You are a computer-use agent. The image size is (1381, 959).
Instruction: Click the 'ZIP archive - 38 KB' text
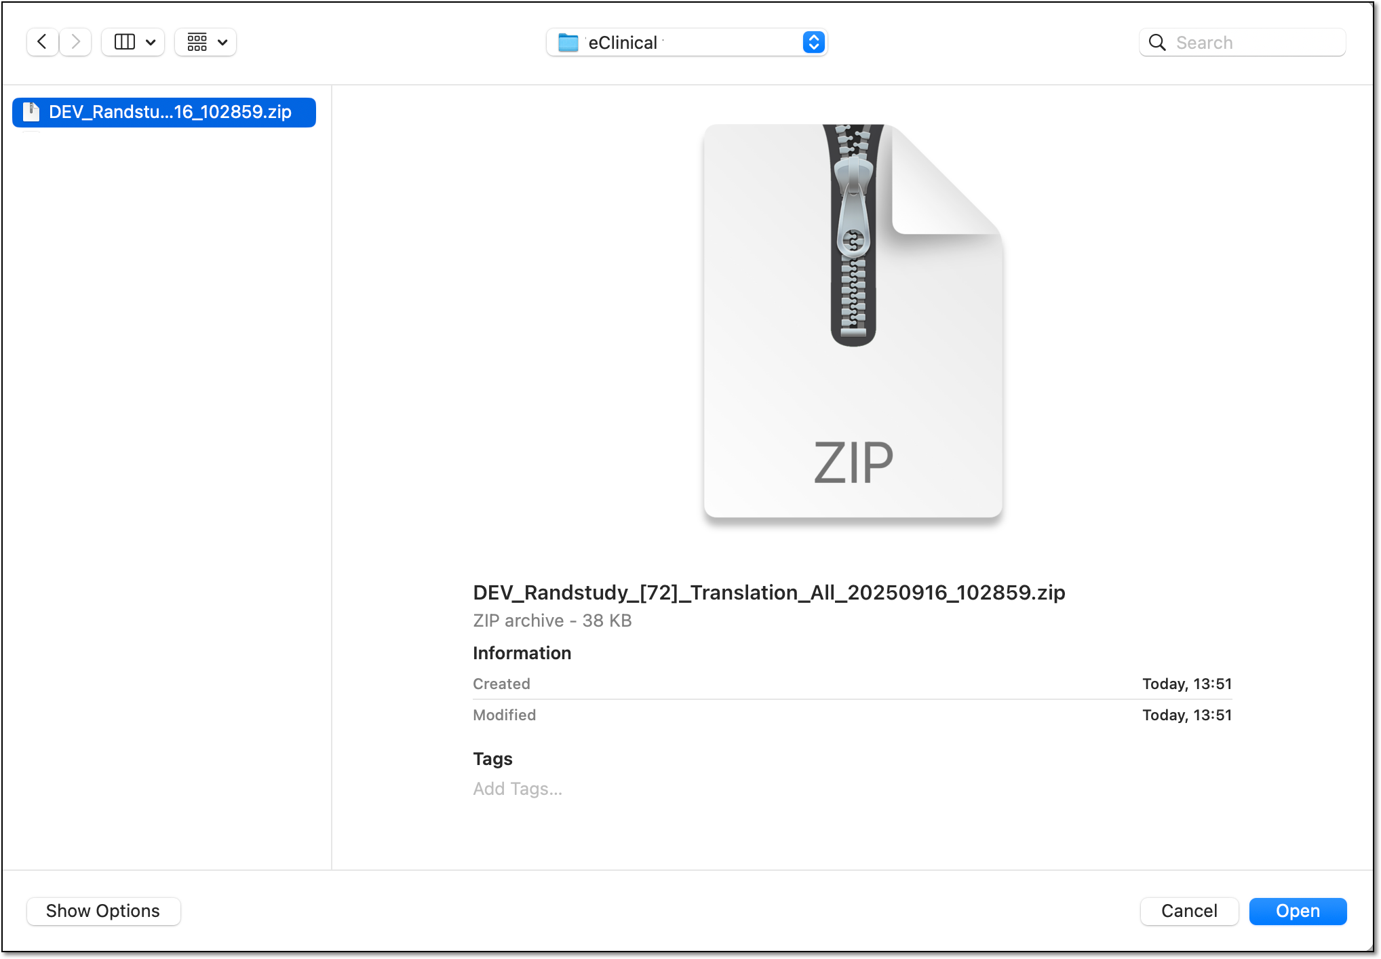tap(552, 621)
